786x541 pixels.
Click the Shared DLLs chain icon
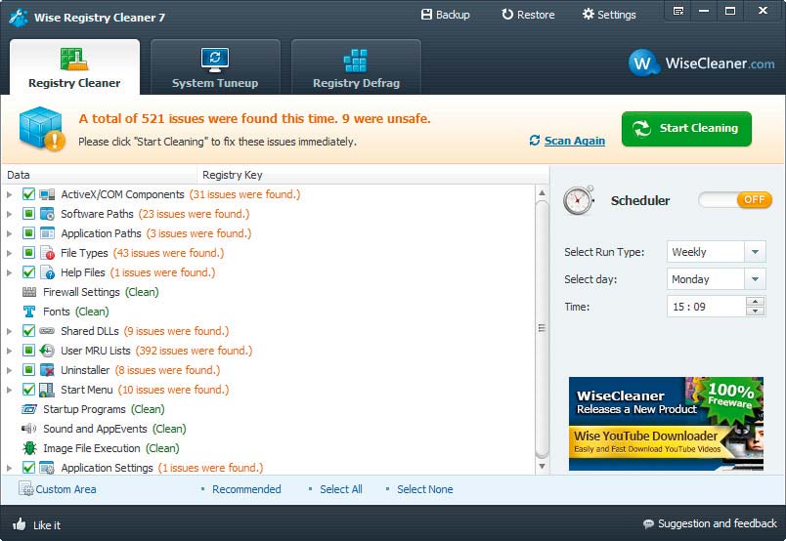pyautogui.click(x=47, y=331)
